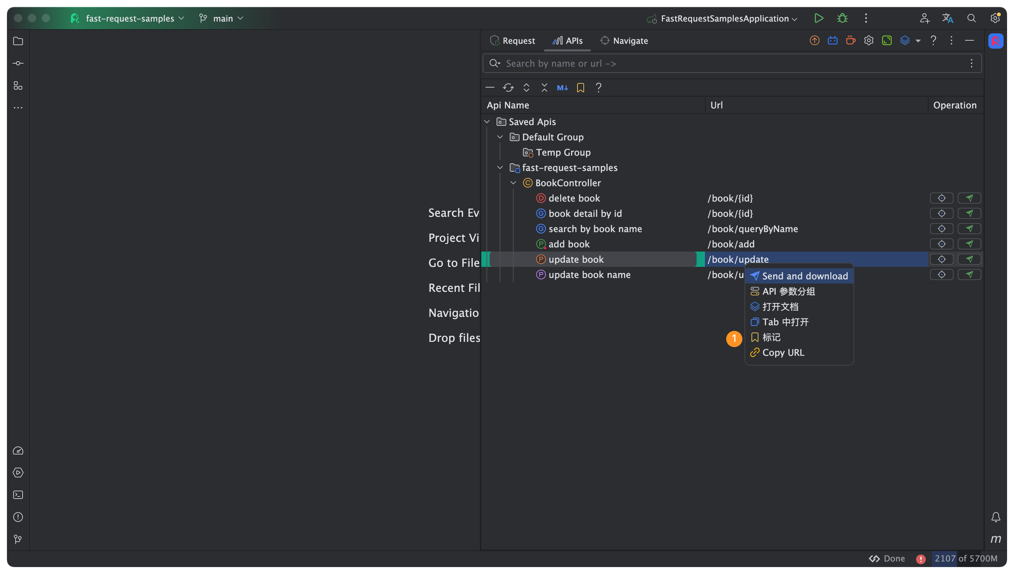The width and height of the screenshot is (1014, 574).
Task: Click the collapse all icon in APIs toolbar
Action: (545, 88)
